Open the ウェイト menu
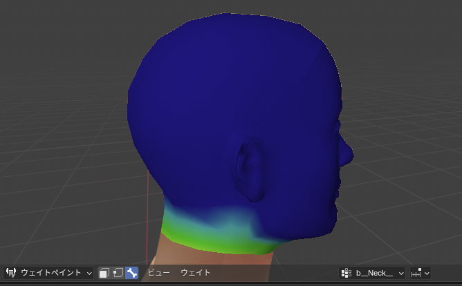 (196, 273)
